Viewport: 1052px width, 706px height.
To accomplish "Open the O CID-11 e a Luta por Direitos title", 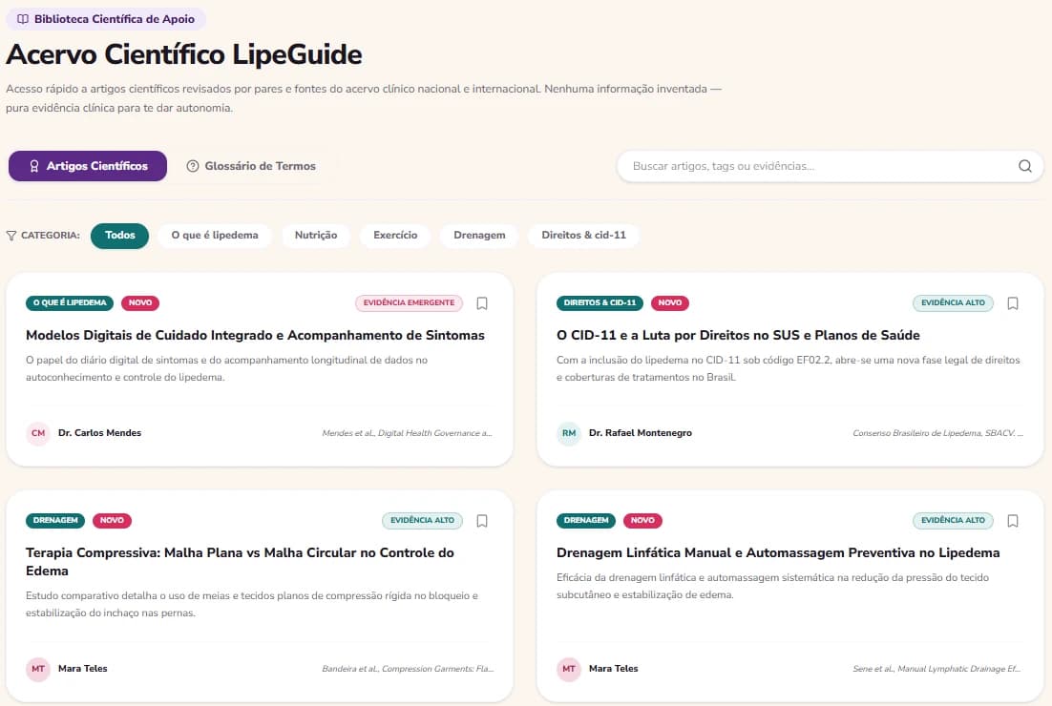I will pos(738,335).
